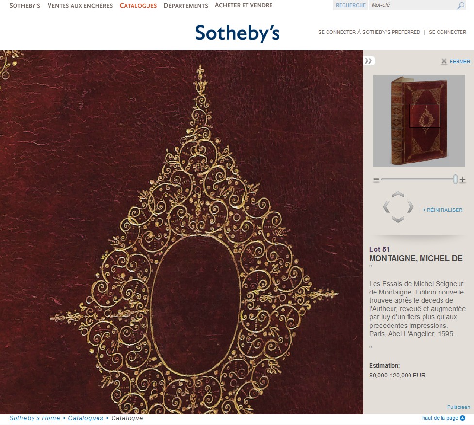Click the Mot-clé search field
The height and width of the screenshot is (425, 474).
coord(412,5)
